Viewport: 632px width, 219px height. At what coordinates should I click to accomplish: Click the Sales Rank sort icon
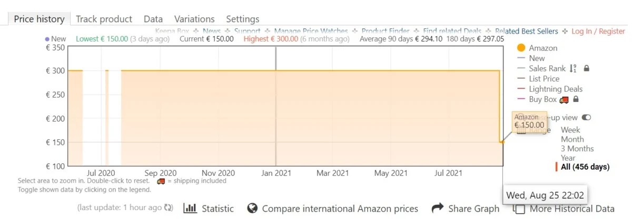click(574, 68)
